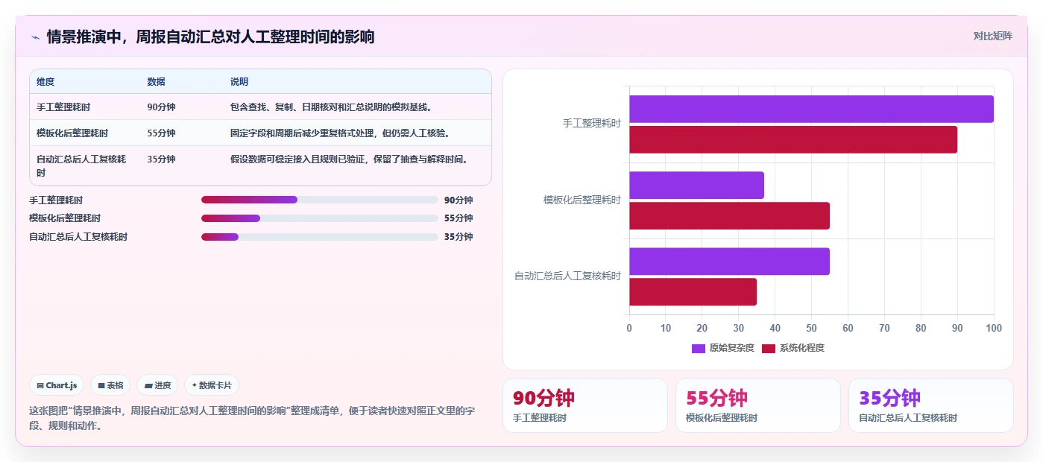The height and width of the screenshot is (462, 1043).
Task: Click the 90分钟 table cell
Action: (161, 107)
